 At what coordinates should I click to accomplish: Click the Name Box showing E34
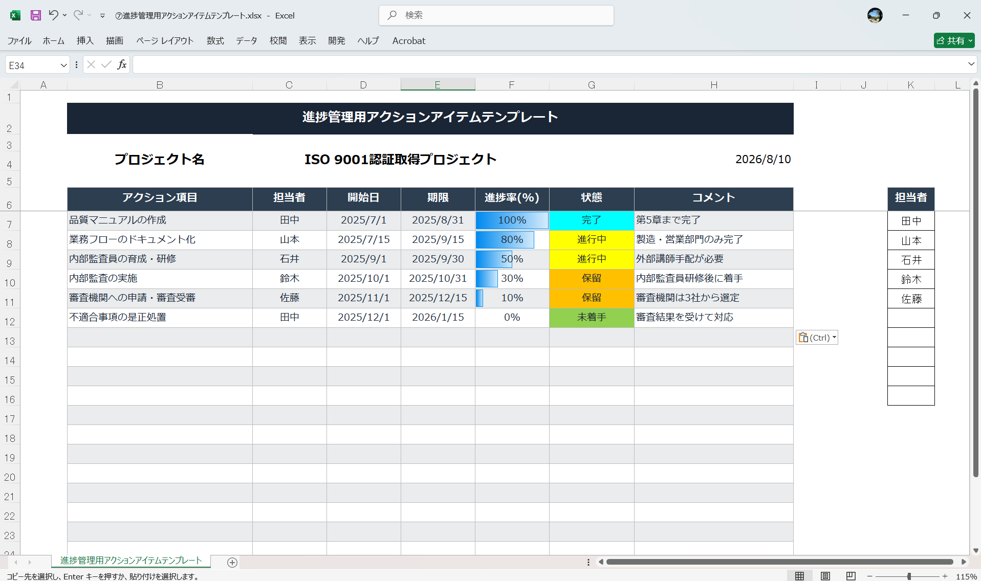pos(33,65)
